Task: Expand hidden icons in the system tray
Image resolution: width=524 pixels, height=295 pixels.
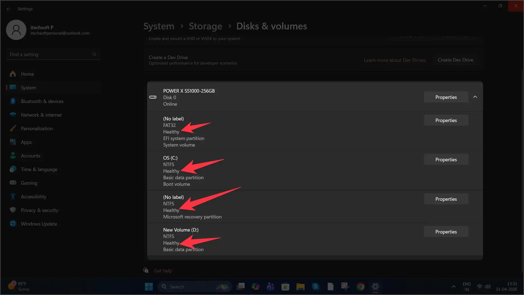Action: 453,287
